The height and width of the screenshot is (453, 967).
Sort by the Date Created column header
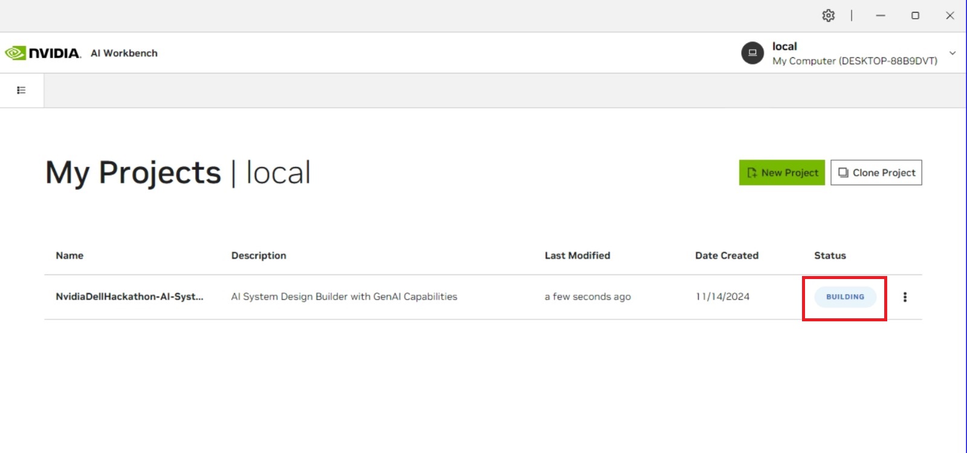(x=726, y=255)
